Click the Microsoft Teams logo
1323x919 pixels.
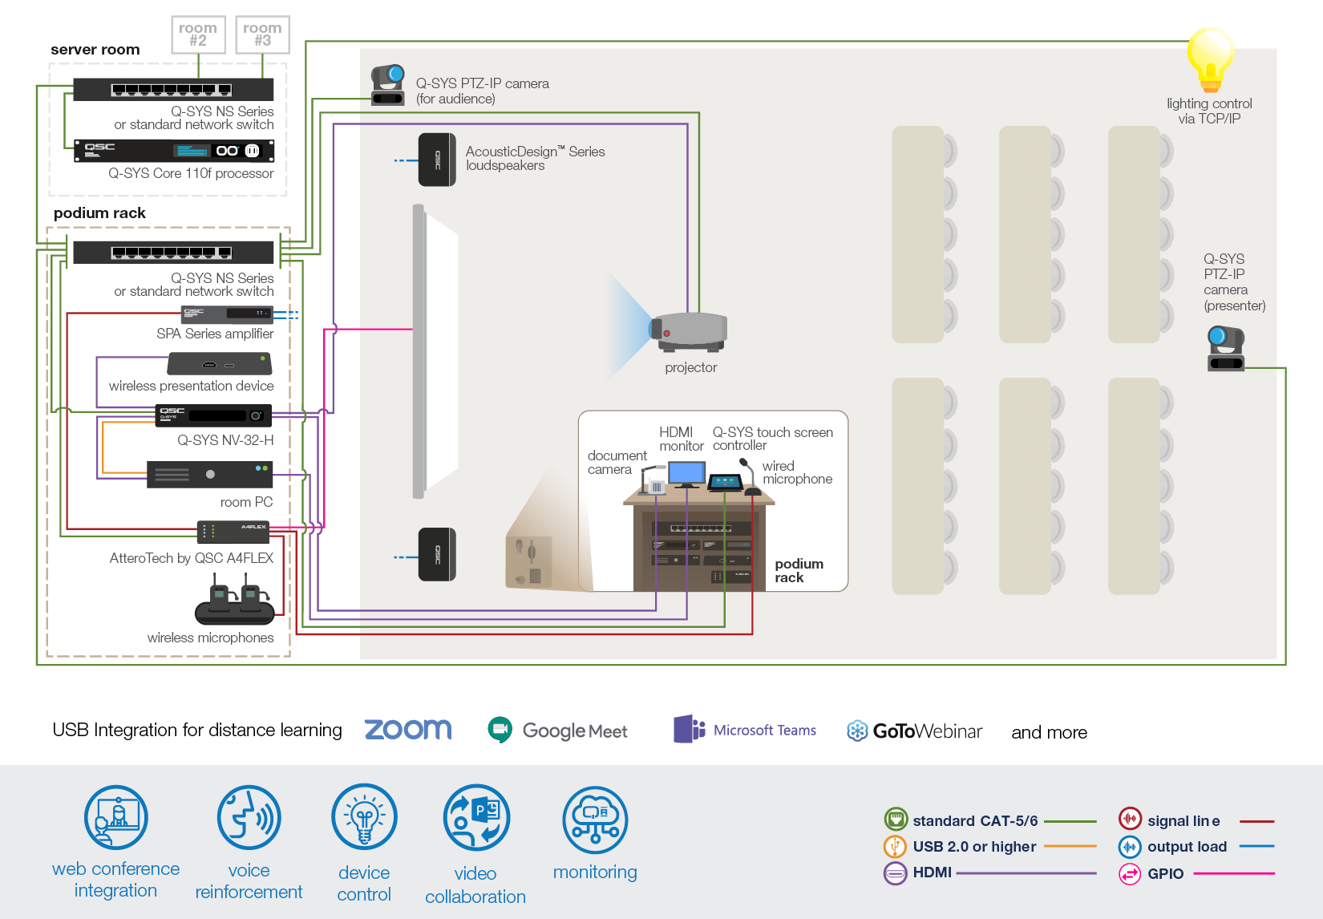(x=745, y=730)
